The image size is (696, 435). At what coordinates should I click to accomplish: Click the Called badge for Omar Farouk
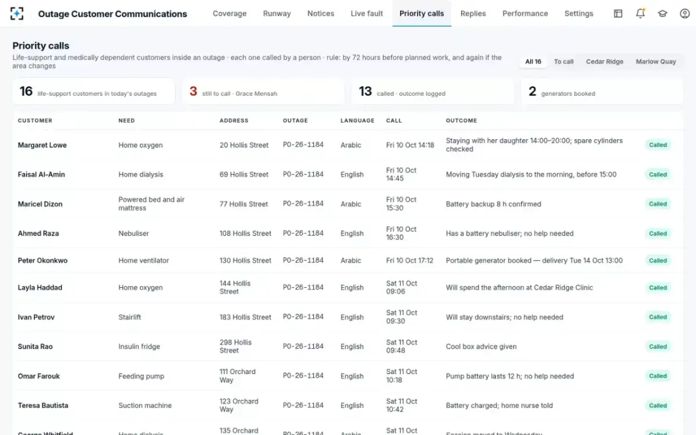point(658,376)
